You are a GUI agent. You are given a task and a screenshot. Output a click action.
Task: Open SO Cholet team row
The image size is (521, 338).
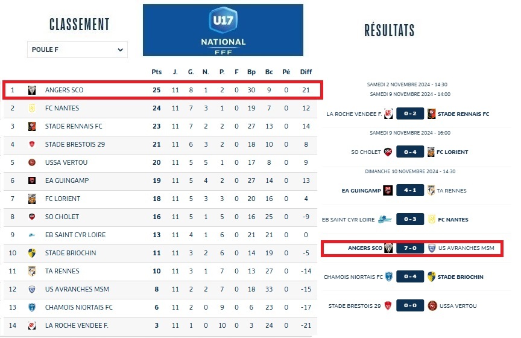click(62, 217)
